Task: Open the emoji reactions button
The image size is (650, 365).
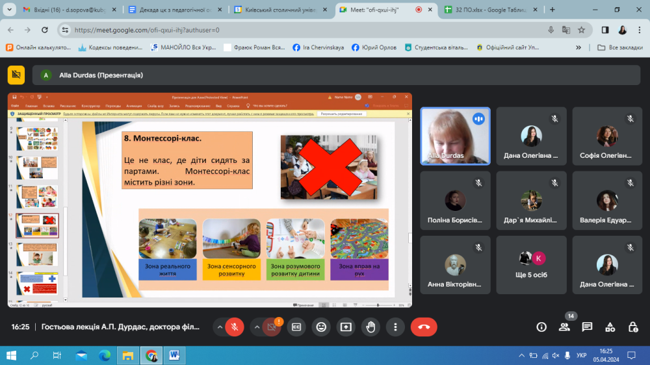Action: coord(321,327)
